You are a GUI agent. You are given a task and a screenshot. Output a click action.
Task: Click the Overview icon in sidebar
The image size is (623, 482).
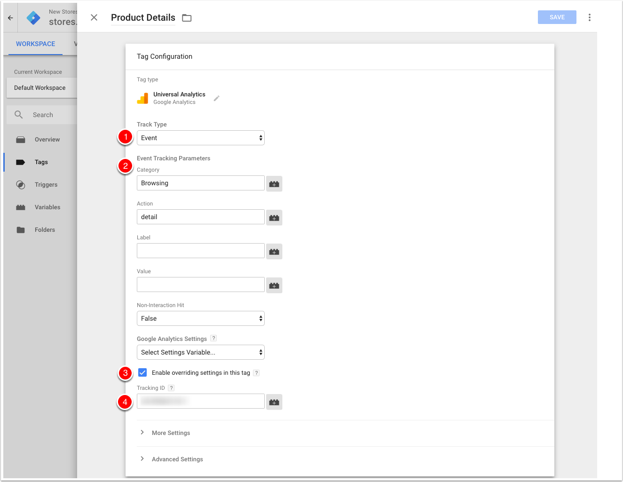click(x=21, y=140)
